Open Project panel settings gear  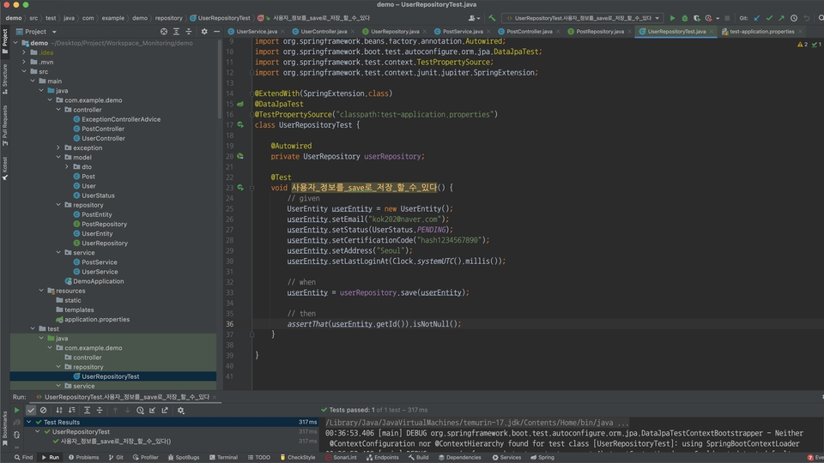coord(204,32)
